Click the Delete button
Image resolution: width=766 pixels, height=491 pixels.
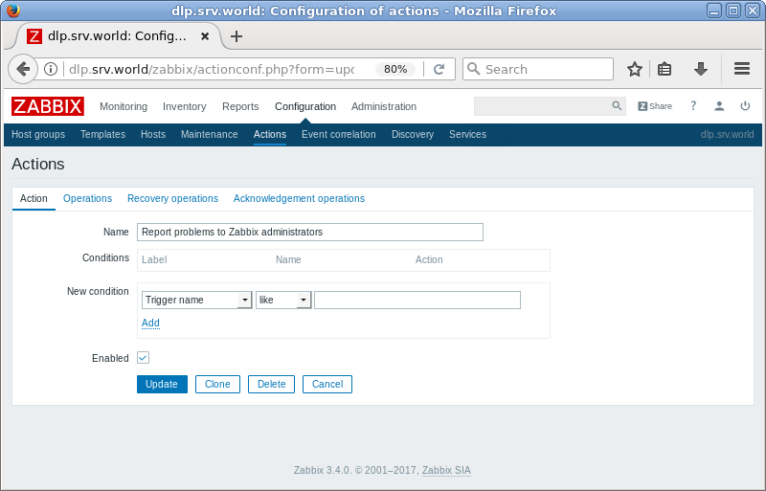point(271,384)
